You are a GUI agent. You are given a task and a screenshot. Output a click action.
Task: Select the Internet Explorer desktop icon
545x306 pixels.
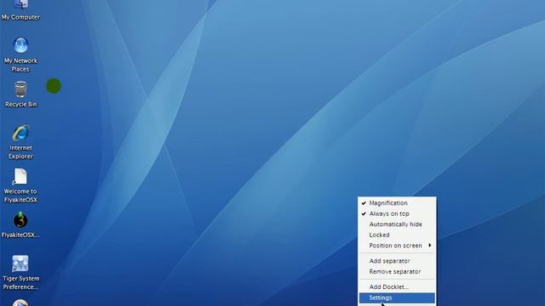pyautogui.click(x=20, y=133)
